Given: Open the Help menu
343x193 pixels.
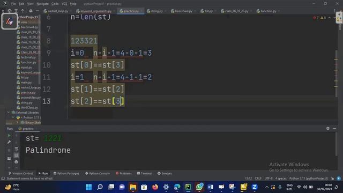Looking at the screenshot, I should point(73,4).
